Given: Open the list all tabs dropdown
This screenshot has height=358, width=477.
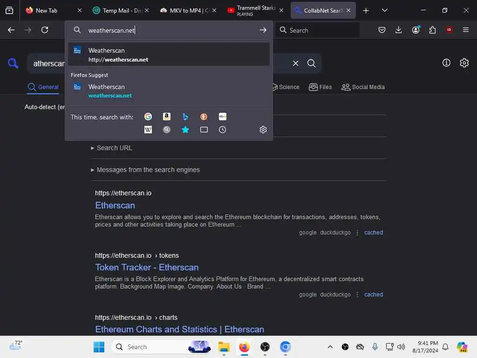Looking at the screenshot, I should (384, 10).
